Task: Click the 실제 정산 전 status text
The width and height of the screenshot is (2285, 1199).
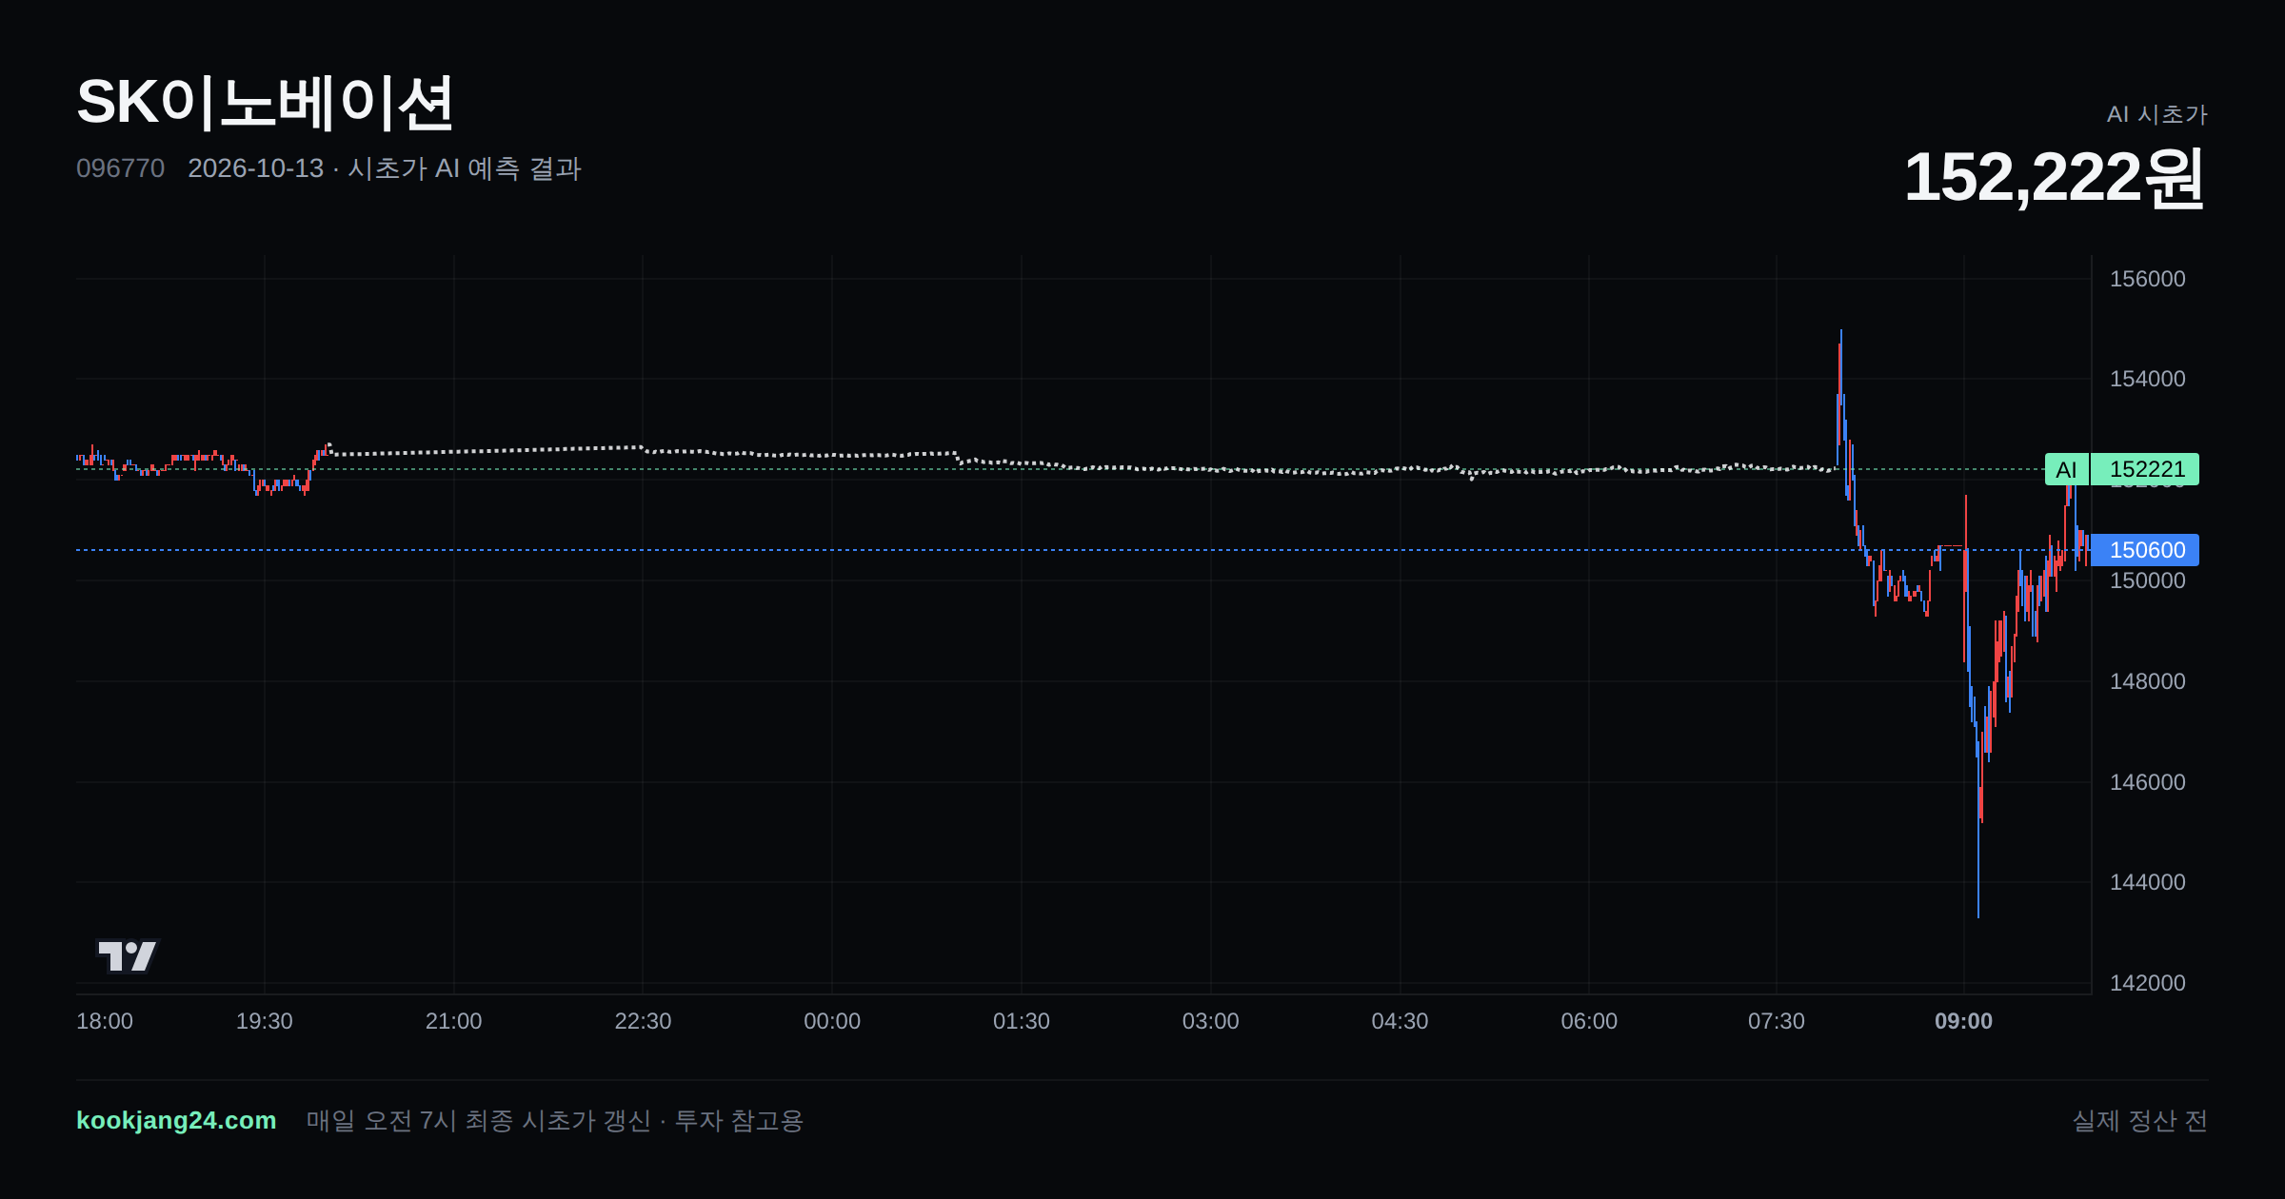Action: click(x=2139, y=1120)
